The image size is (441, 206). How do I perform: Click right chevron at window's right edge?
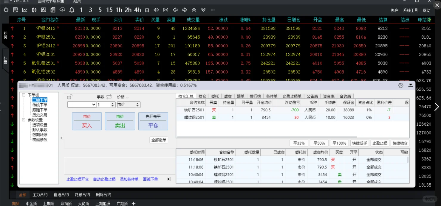pyautogui.click(x=437, y=107)
